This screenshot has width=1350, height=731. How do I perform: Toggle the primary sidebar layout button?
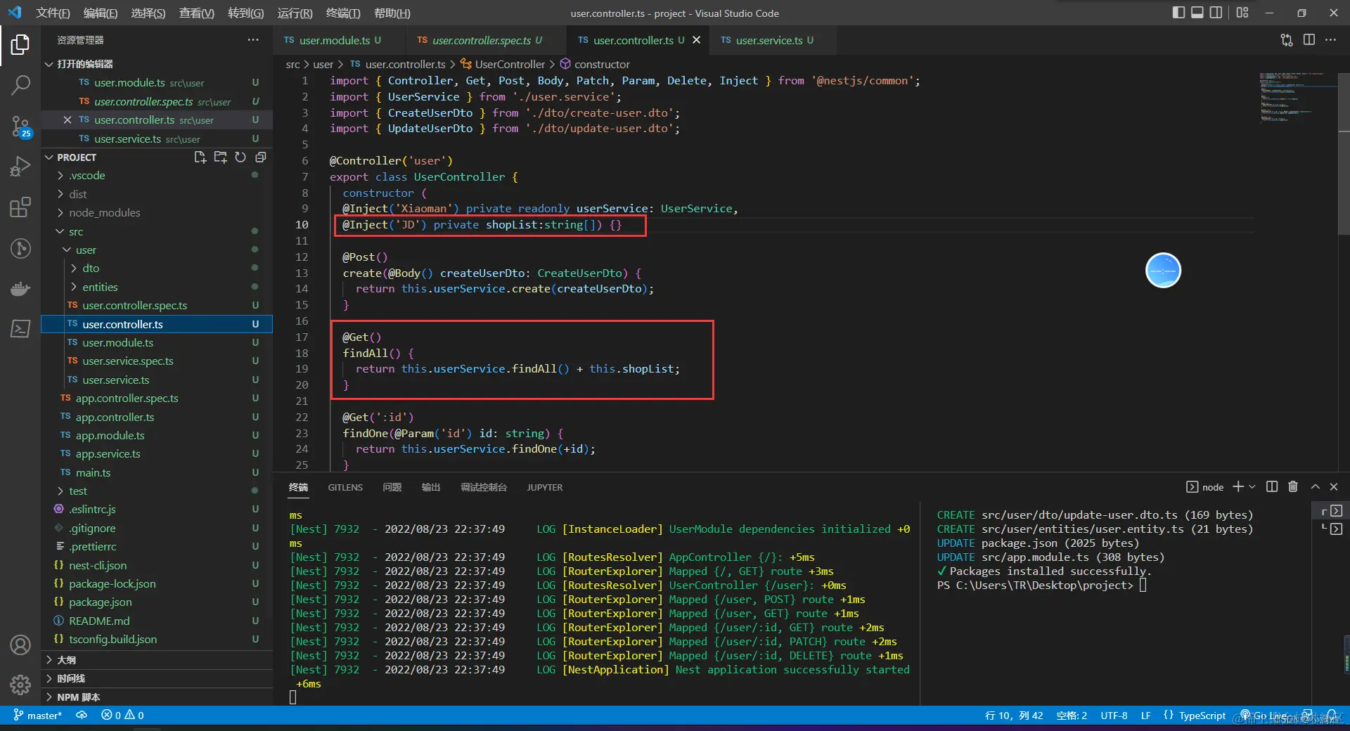1178,13
